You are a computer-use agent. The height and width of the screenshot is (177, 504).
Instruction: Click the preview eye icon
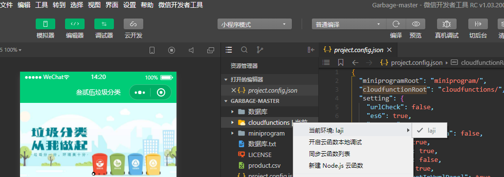(416, 24)
